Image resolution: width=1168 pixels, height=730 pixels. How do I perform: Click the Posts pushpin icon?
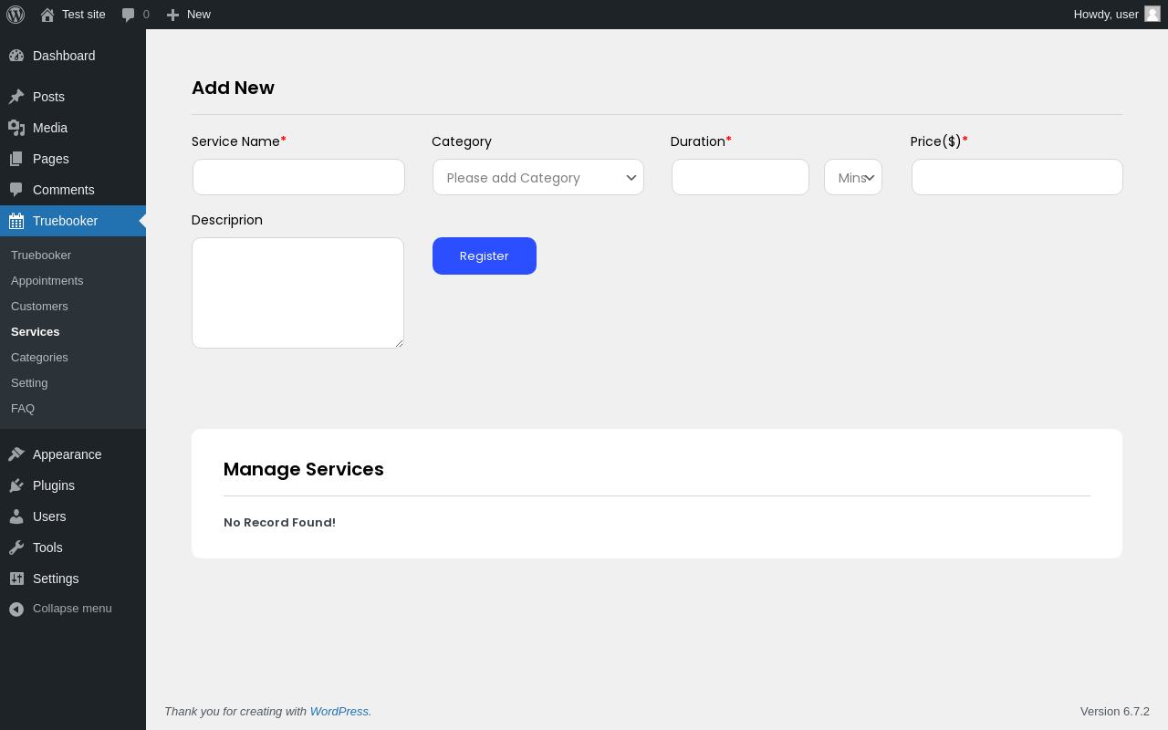pyautogui.click(x=16, y=97)
